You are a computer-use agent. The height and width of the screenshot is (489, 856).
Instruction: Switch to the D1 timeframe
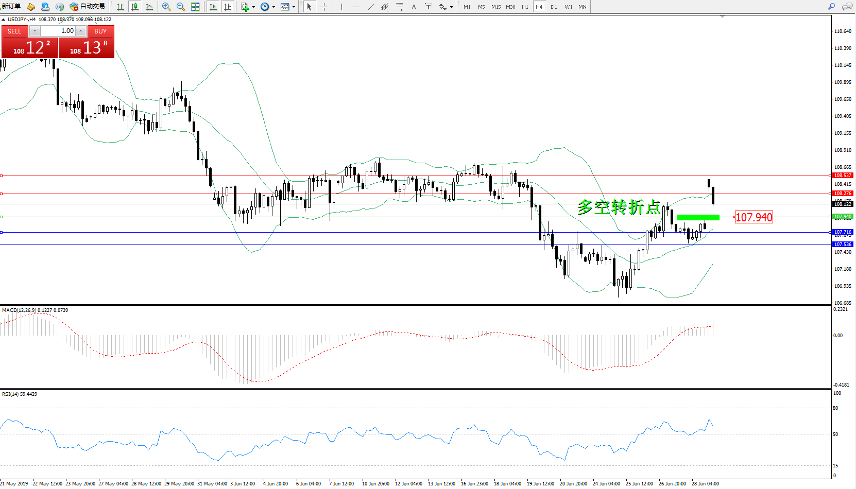point(554,7)
